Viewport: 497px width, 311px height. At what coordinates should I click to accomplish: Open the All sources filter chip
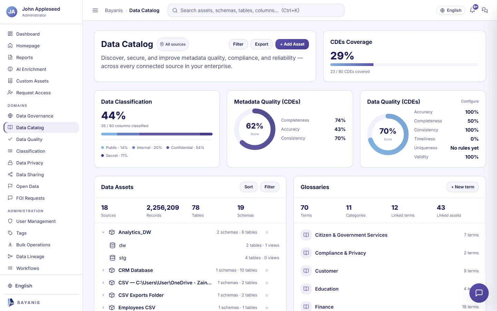[x=173, y=44]
